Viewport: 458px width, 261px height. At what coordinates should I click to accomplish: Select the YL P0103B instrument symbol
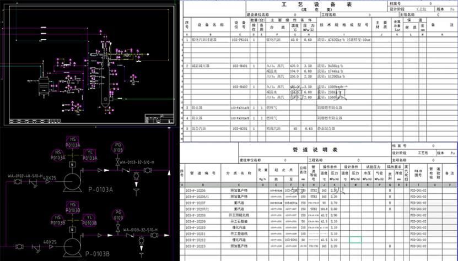[x=89, y=220]
